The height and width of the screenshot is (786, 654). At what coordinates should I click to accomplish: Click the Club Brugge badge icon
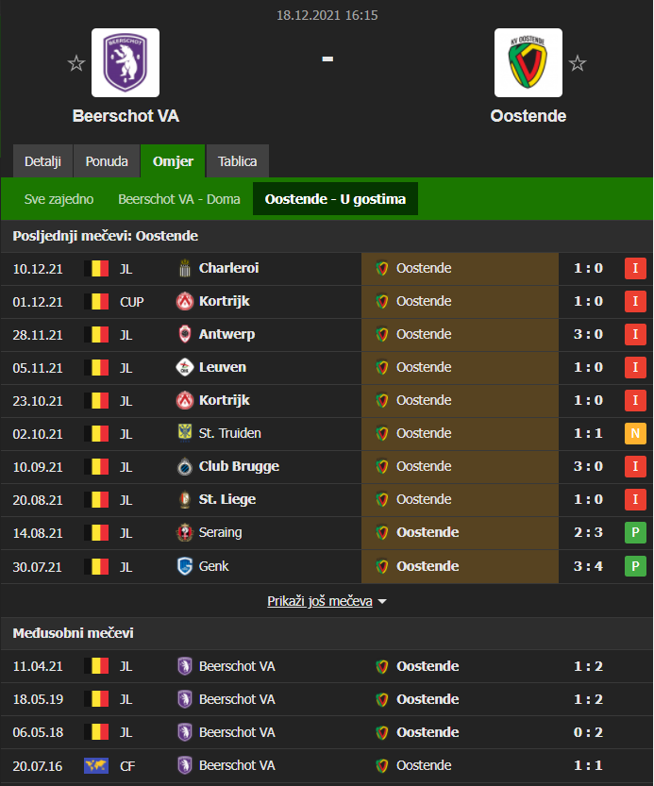coord(185,467)
